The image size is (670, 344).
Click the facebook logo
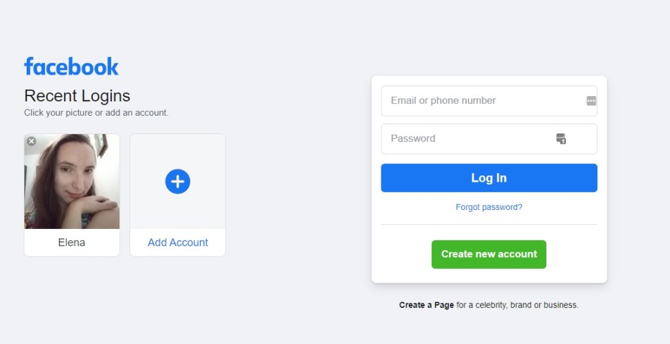click(x=71, y=67)
